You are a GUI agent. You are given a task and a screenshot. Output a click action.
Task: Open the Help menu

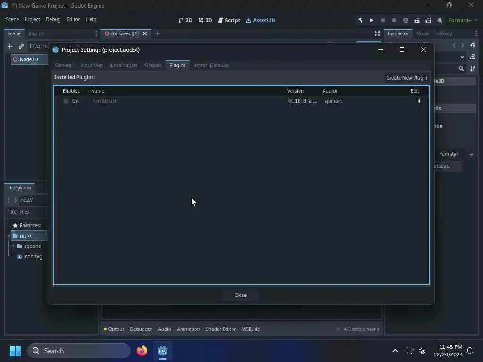91,19
